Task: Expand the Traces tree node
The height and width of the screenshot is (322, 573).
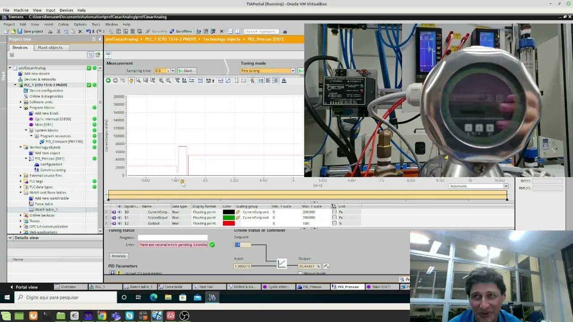Action: pos(21,221)
